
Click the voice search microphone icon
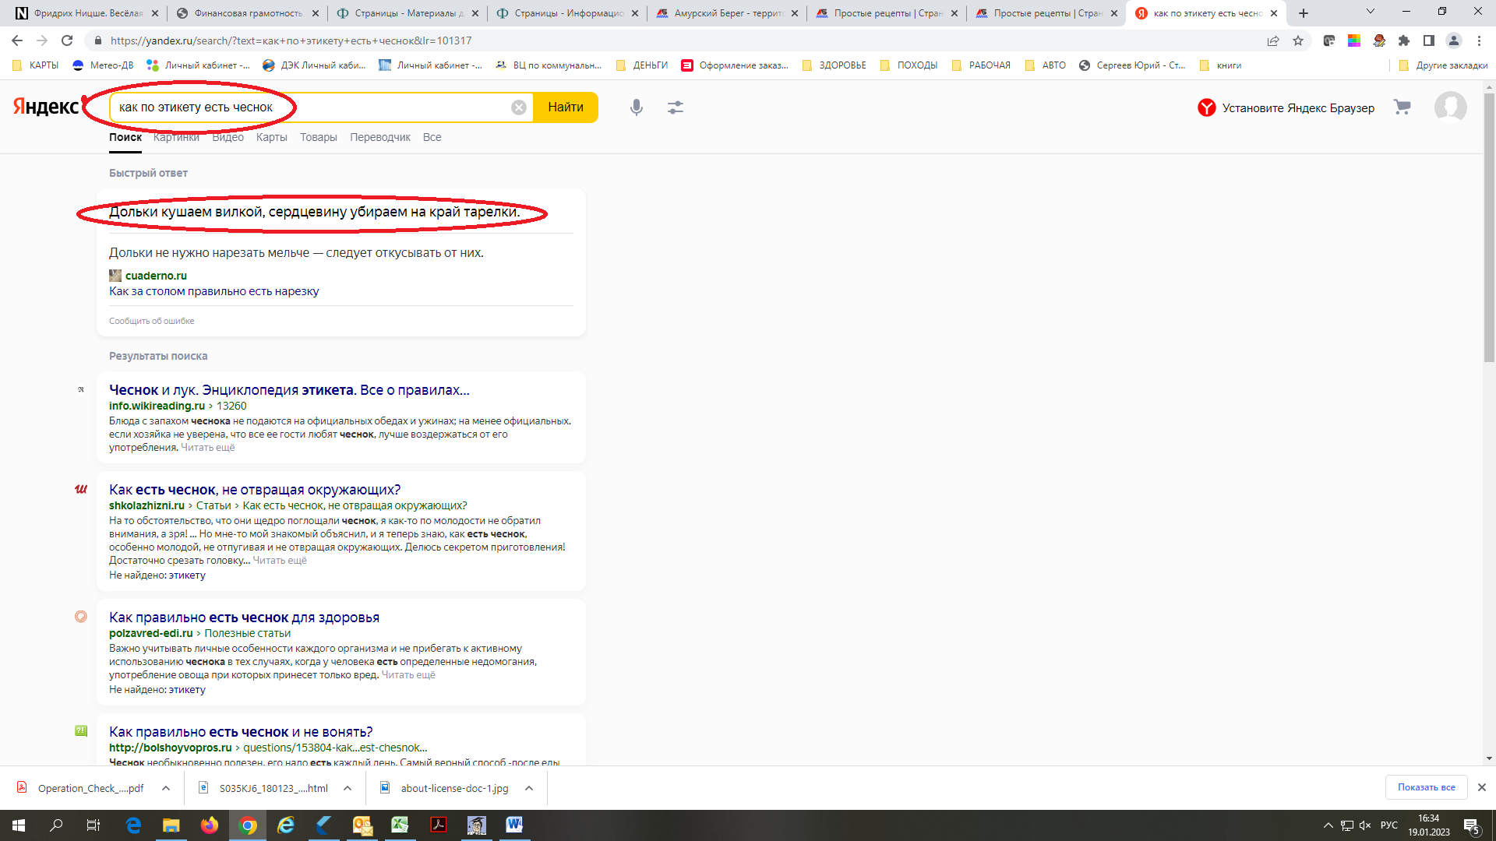636,107
